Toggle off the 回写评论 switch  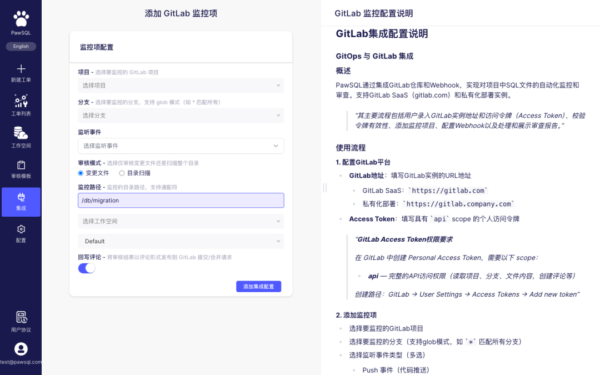87,268
